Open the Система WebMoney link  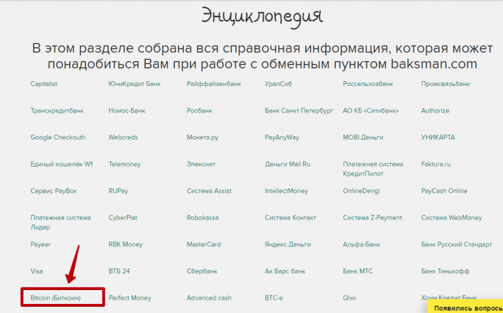452,218
